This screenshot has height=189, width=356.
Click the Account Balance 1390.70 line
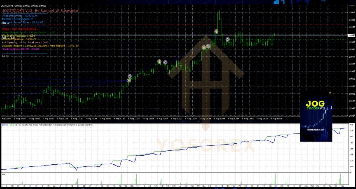pos(19,39)
